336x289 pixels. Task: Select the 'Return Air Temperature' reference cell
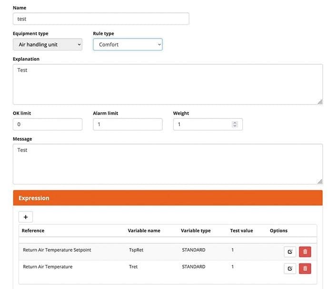(x=48, y=267)
